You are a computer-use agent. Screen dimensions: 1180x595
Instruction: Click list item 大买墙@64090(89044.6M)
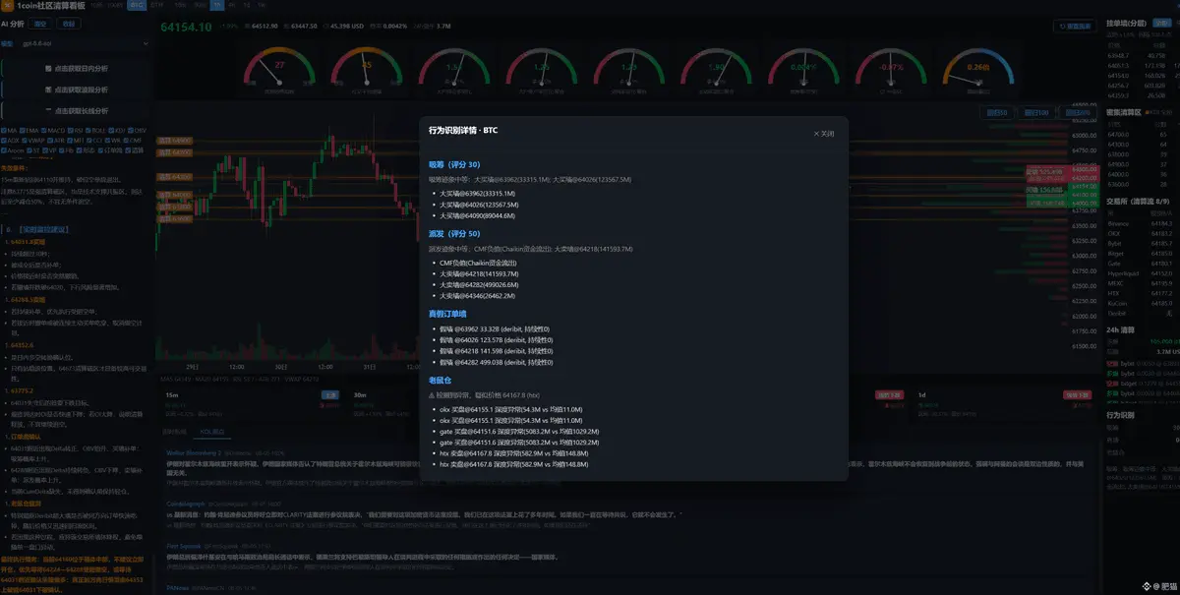(477, 215)
